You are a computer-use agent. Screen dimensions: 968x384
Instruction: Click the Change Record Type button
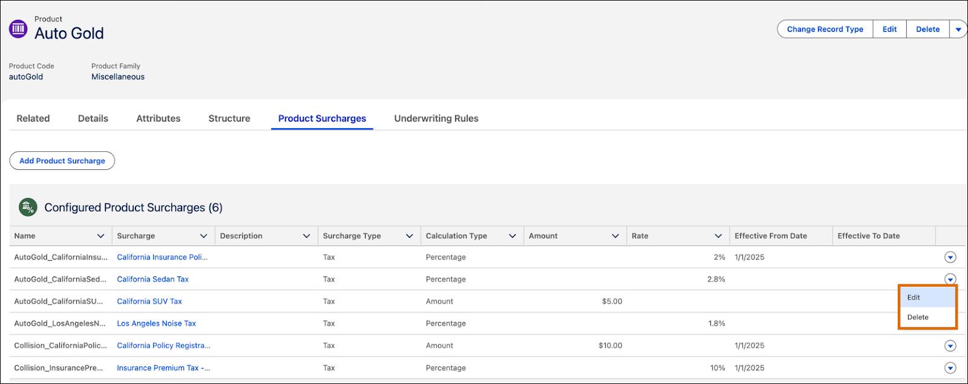pos(825,29)
